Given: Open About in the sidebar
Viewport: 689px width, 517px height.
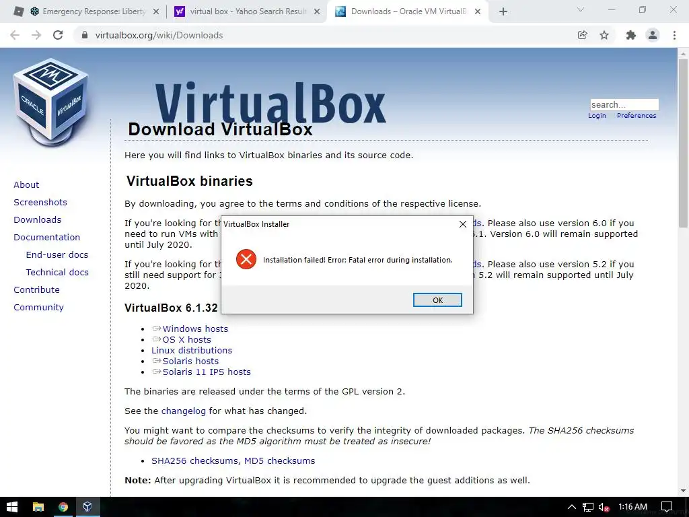Looking at the screenshot, I should pos(26,184).
